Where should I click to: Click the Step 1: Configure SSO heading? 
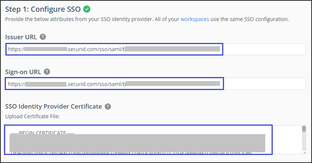point(43,9)
